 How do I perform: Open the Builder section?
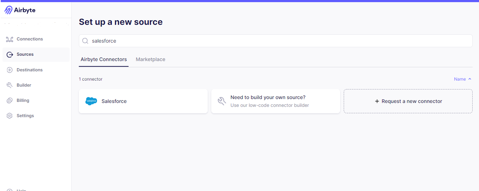coord(36,85)
